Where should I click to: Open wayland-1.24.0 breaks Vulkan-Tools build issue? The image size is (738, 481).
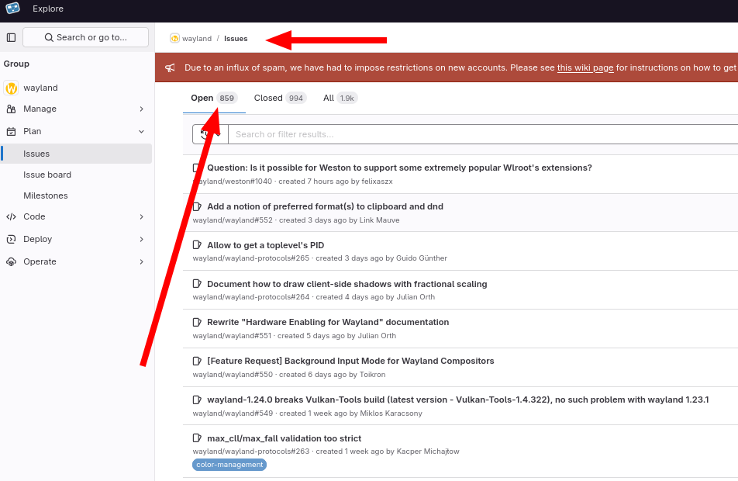[x=458, y=400]
